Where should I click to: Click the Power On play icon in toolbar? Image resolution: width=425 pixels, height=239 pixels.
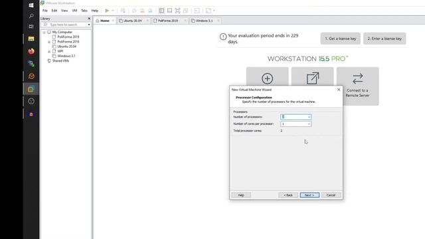107,11
